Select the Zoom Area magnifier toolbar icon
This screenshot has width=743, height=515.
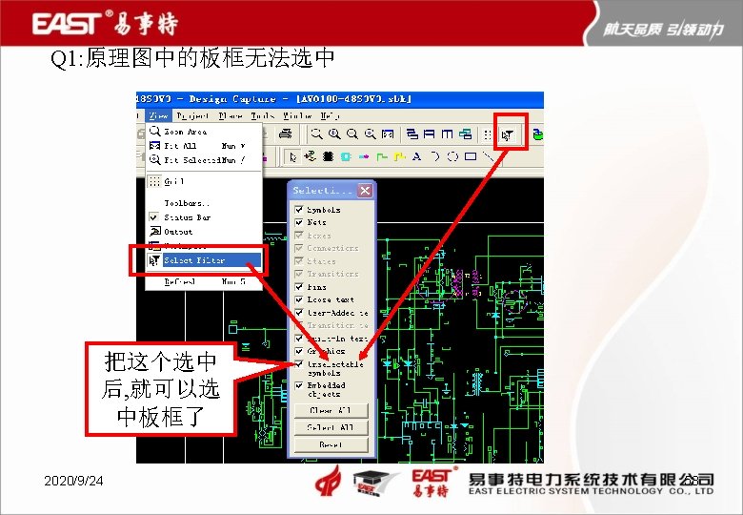pyautogui.click(x=316, y=134)
